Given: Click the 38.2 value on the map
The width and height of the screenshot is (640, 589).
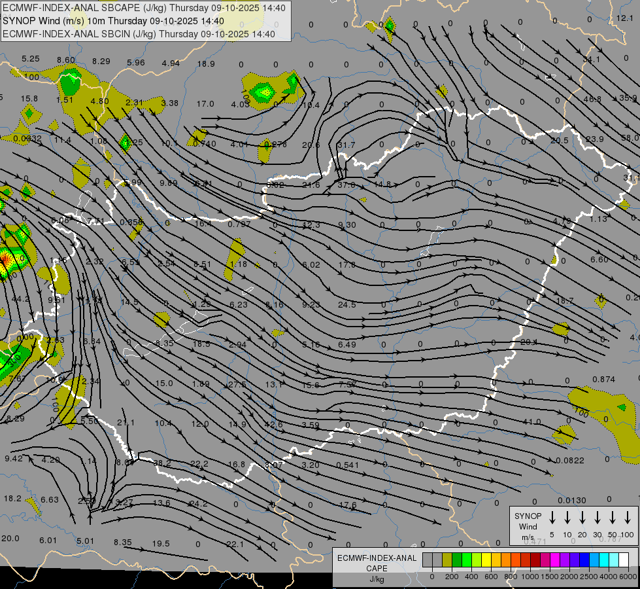Looking at the screenshot, I should click(162, 463).
